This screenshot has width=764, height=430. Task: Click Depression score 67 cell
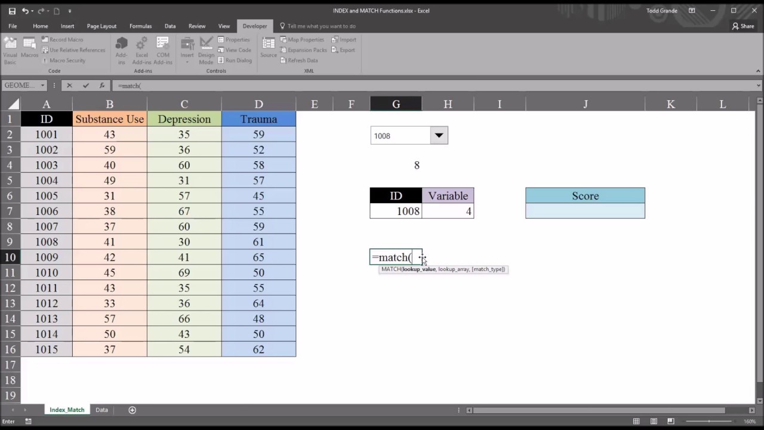[184, 211]
